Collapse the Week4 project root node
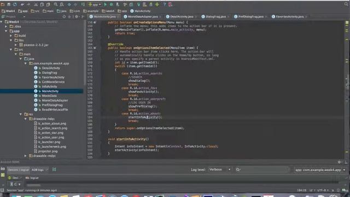 tap(2, 22)
